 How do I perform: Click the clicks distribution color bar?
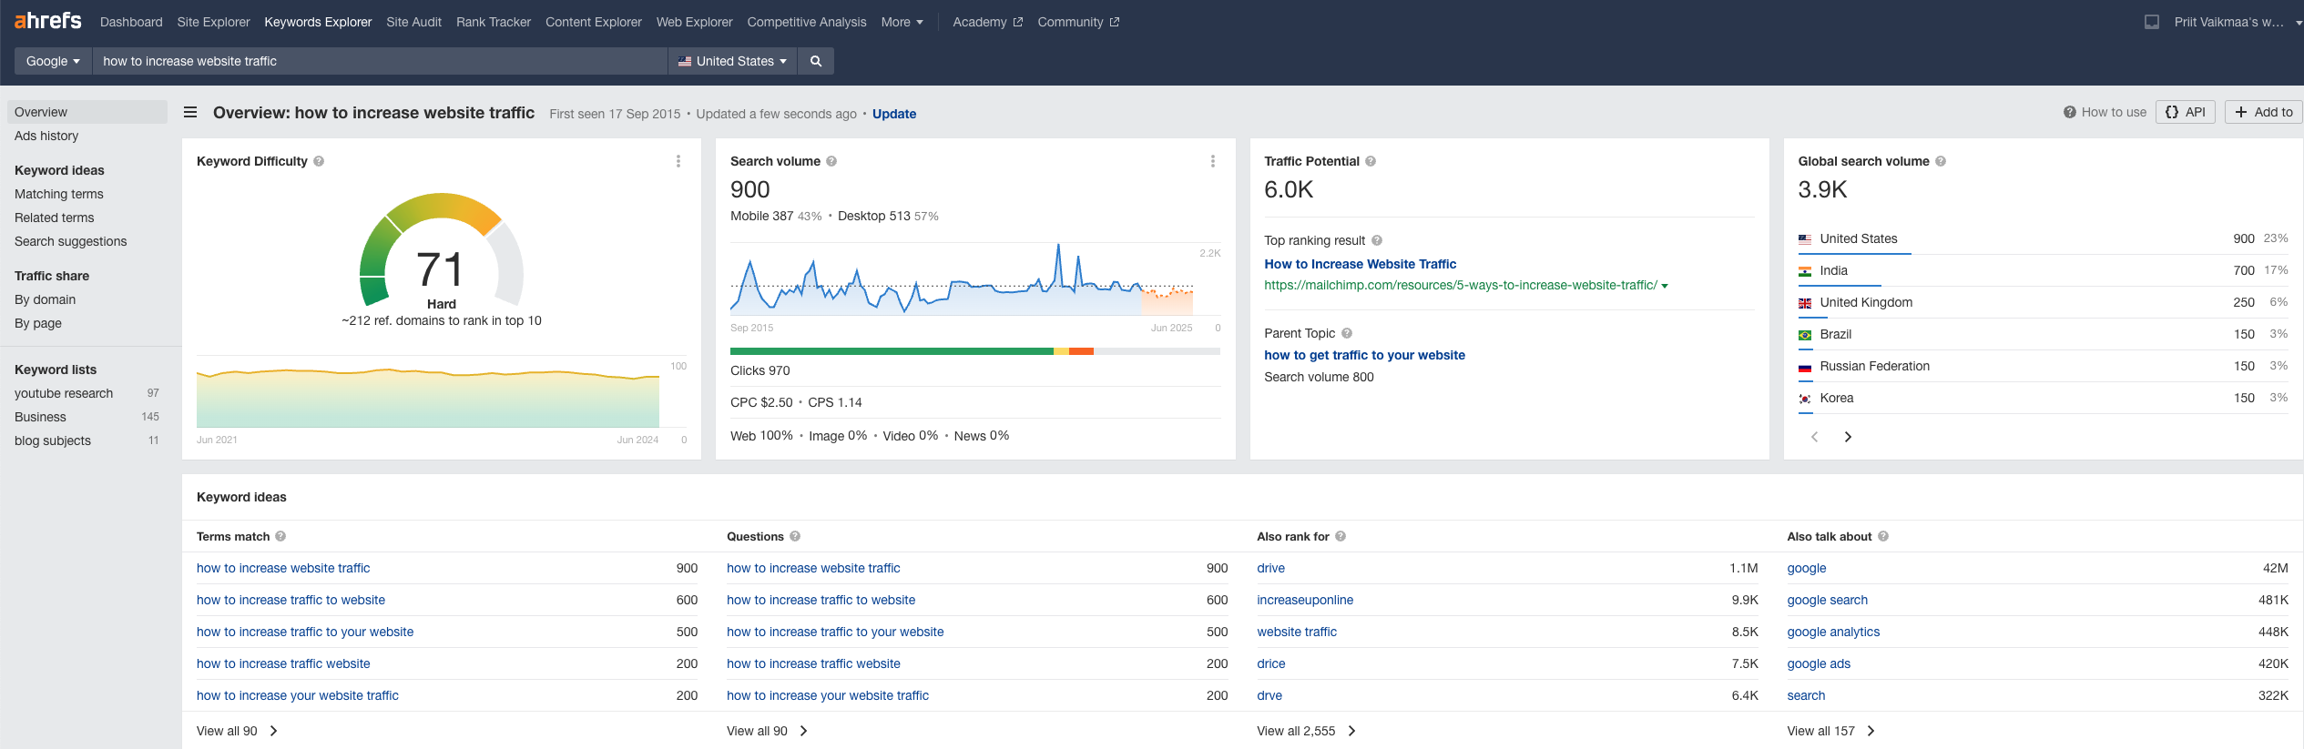pyautogui.click(x=974, y=351)
